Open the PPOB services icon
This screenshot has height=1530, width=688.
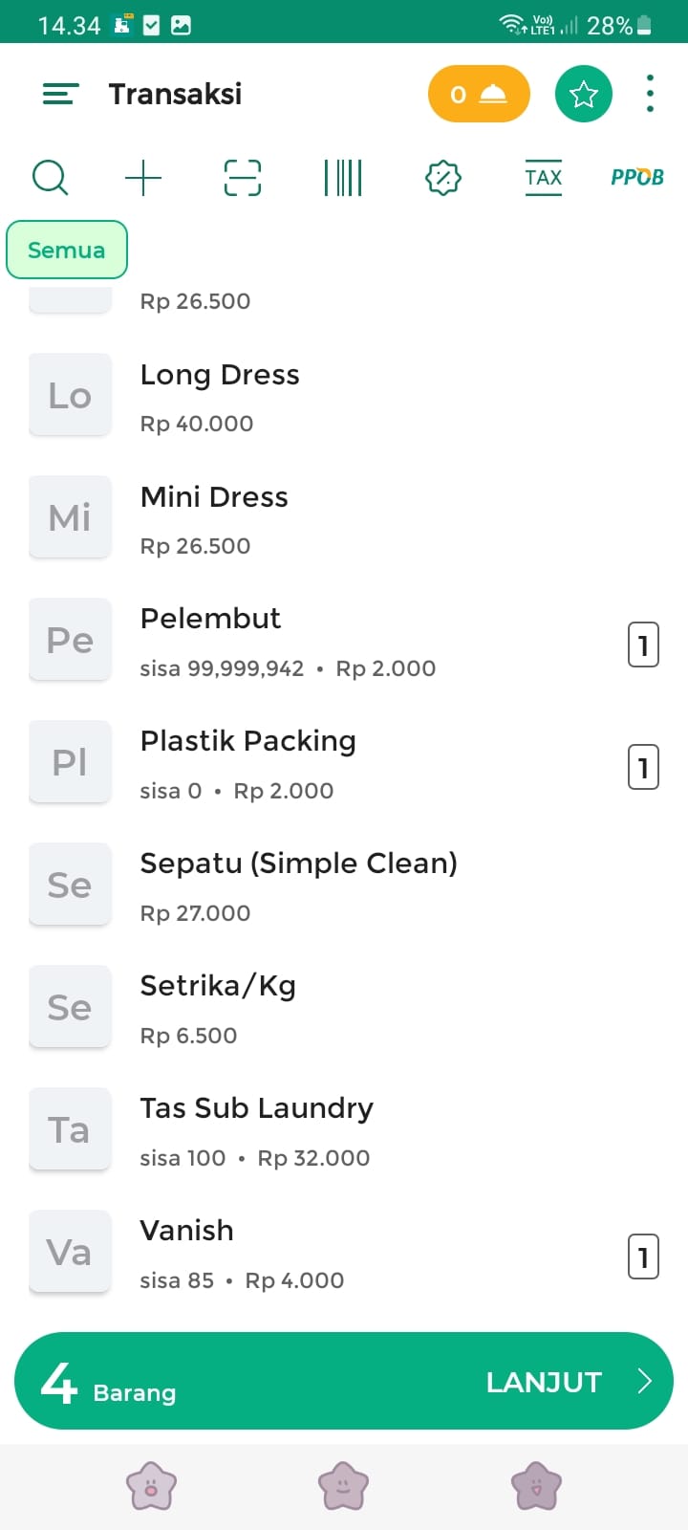click(637, 178)
